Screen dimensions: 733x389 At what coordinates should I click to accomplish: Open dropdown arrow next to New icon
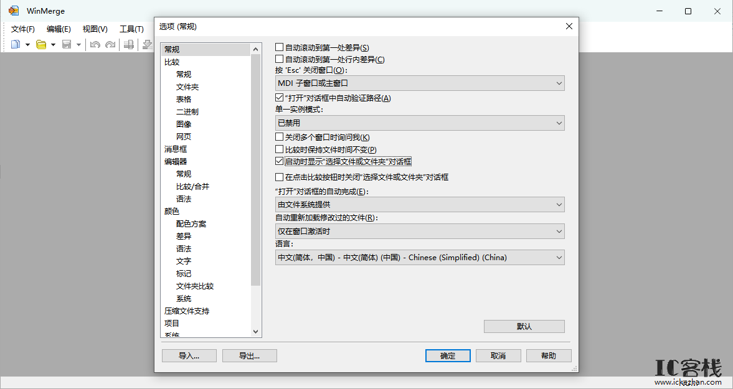tap(27, 45)
